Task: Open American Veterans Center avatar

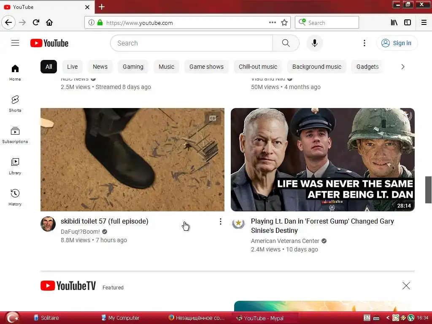Action: tap(238, 224)
